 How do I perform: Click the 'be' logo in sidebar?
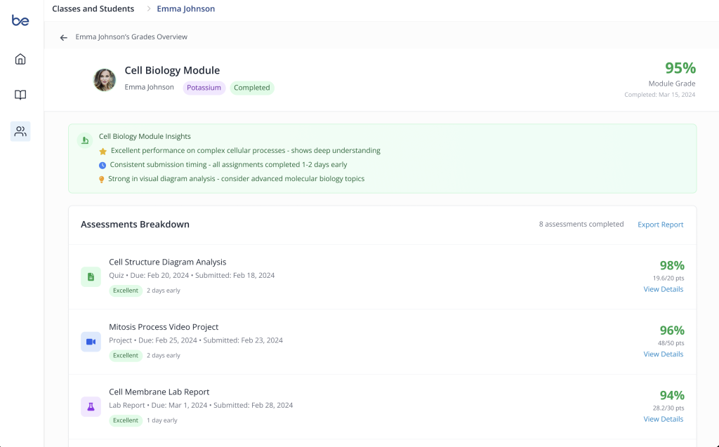[20, 20]
